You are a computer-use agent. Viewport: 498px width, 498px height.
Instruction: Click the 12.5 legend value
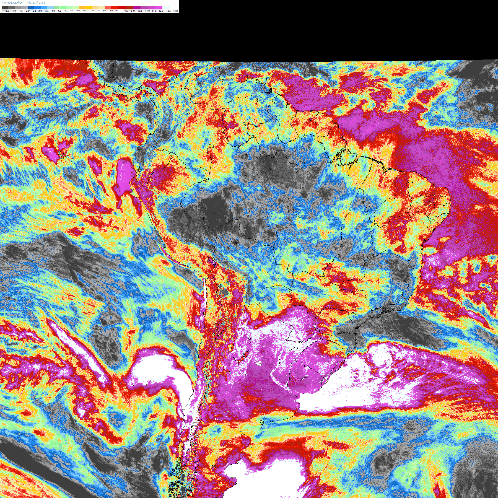click(168, 11)
